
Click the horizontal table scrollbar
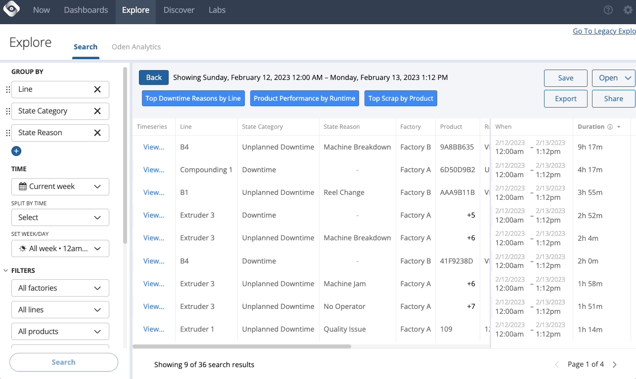pos(242,346)
